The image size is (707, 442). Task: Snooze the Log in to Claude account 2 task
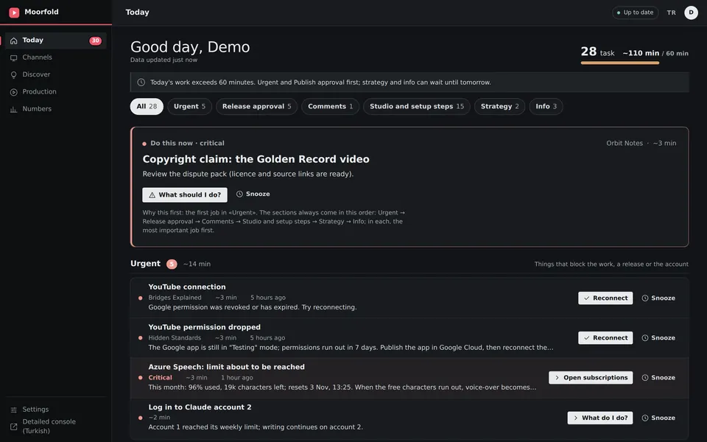tap(658, 418)
